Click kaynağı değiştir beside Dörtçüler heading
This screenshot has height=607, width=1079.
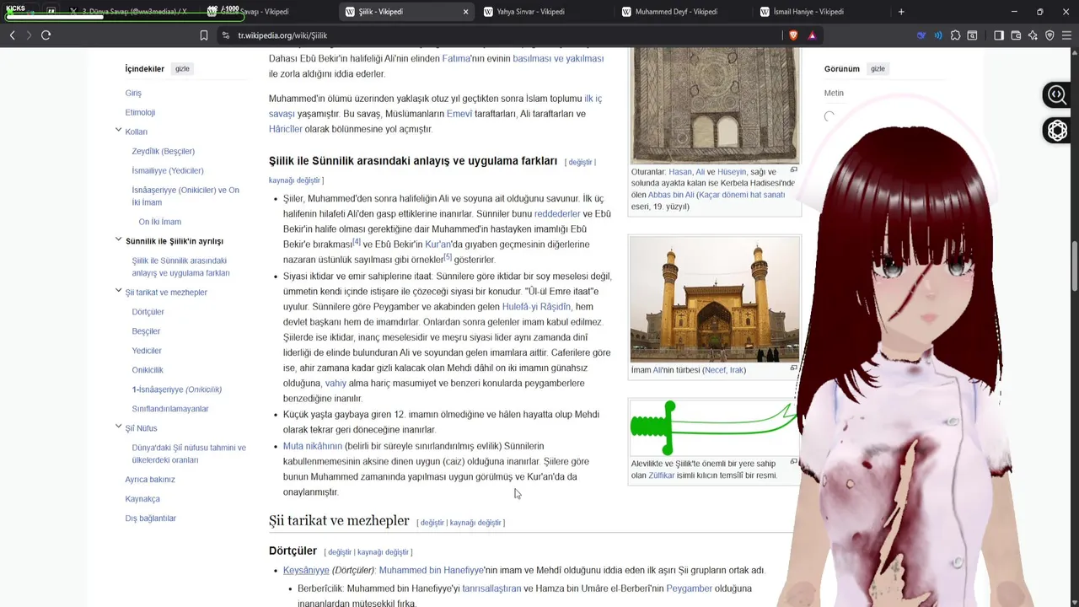pyautogui.click(x=383, y=552)
